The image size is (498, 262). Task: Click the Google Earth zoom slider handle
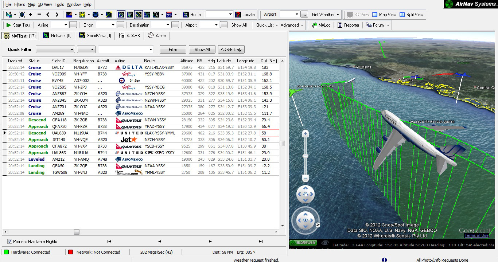pyautogui.click(x=306, y=156)
